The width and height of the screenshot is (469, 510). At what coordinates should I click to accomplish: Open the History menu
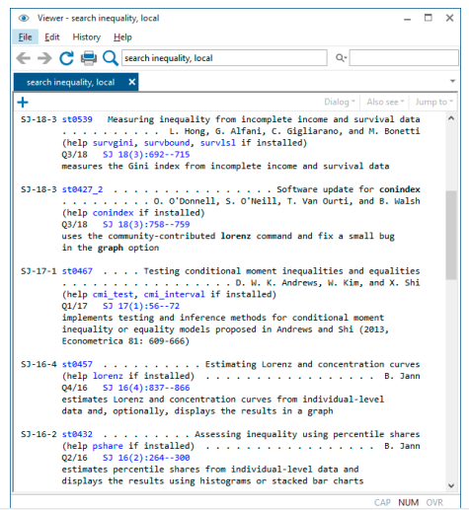tap(87, 37)
